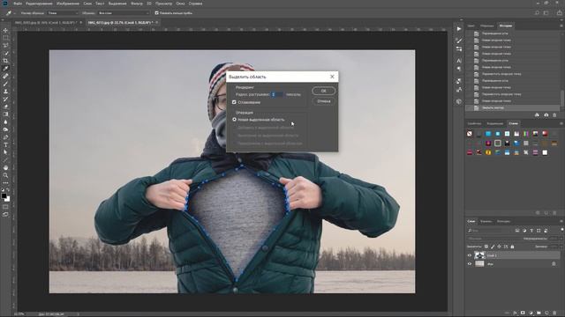Open Layers panel flyout menu

(561, 221)
